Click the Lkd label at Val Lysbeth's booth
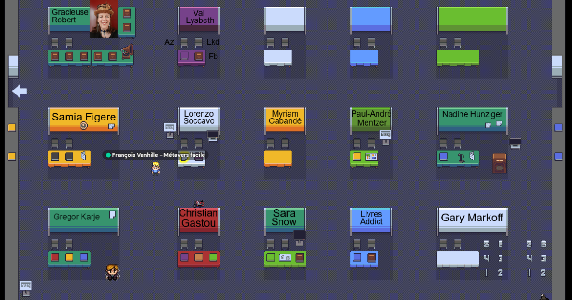 point(213,42)
